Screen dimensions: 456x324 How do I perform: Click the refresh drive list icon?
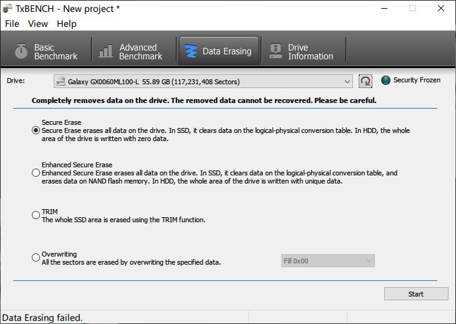pos(366,81)
